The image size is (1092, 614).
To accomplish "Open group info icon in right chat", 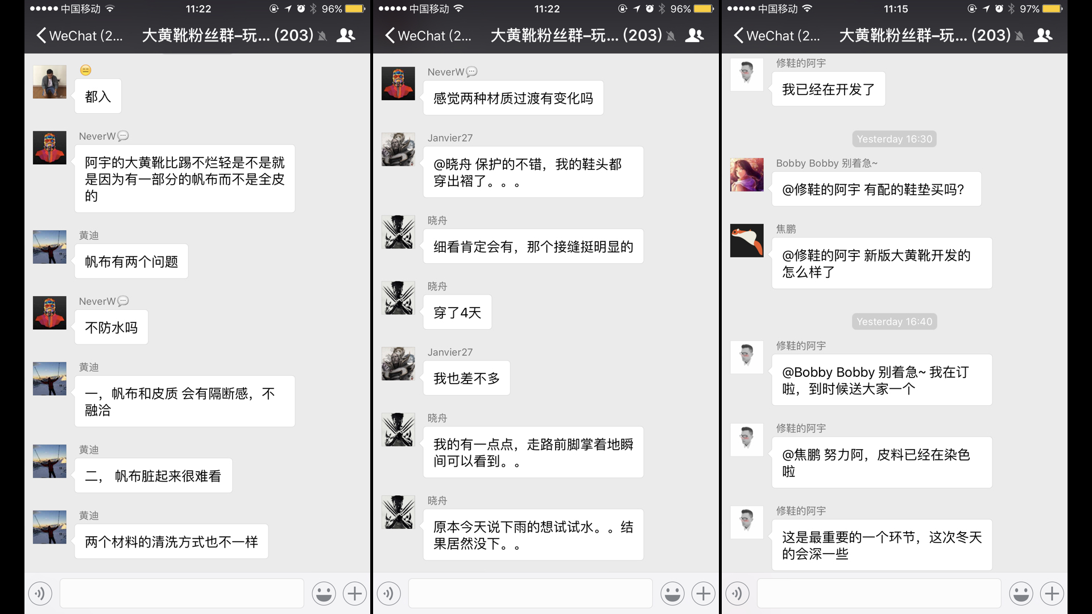I will 1043,35.
